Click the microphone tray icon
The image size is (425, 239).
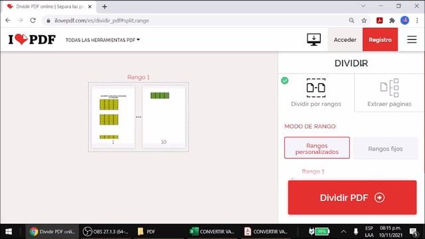(x=356, y=232)
